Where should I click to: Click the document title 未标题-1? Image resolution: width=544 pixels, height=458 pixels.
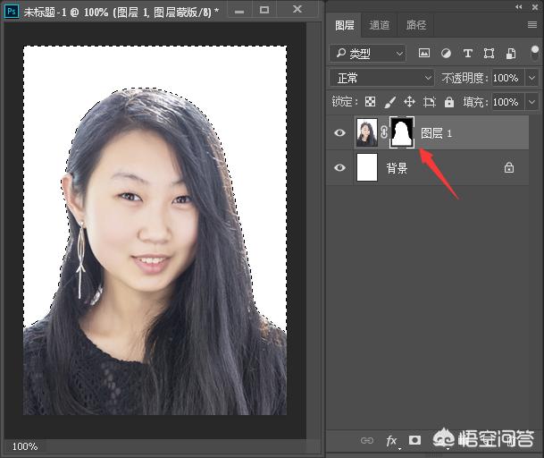tap(45, 13)
